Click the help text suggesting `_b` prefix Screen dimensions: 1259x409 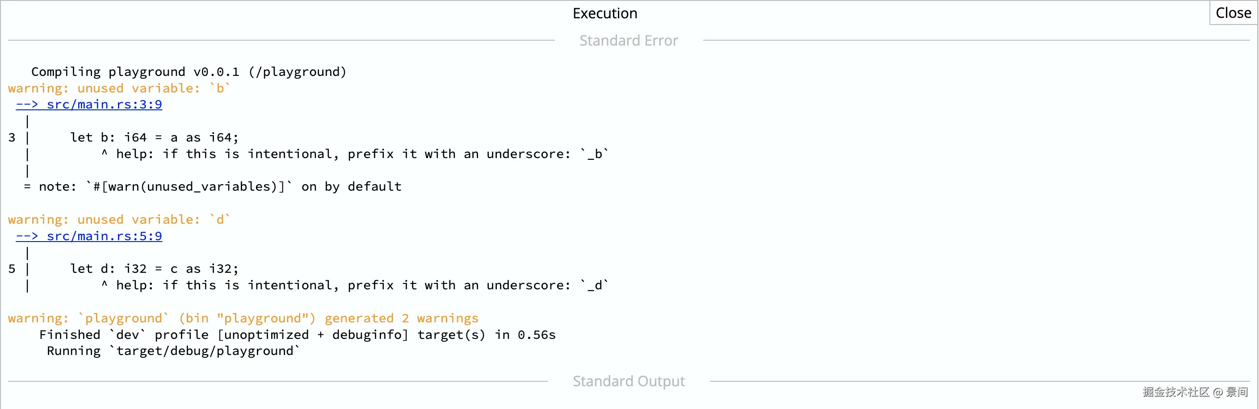click(362, 154)
